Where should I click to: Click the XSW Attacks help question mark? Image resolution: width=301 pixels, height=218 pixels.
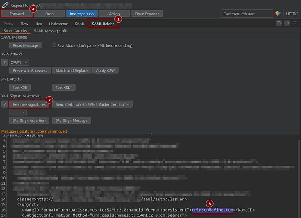(5, 62)
